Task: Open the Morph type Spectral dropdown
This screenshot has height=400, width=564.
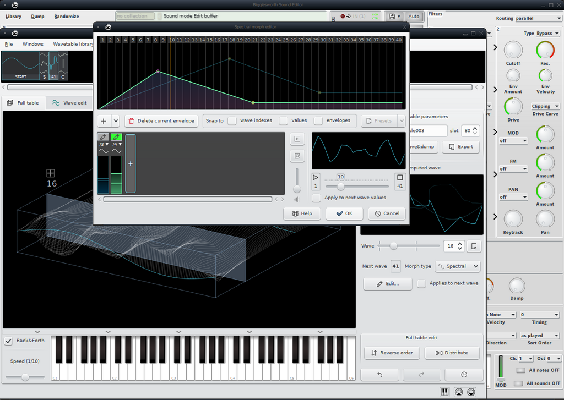Action: point(457,266)
